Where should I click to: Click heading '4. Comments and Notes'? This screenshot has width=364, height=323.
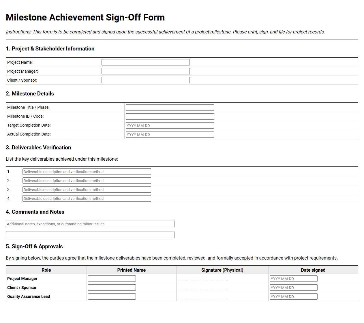35,212
